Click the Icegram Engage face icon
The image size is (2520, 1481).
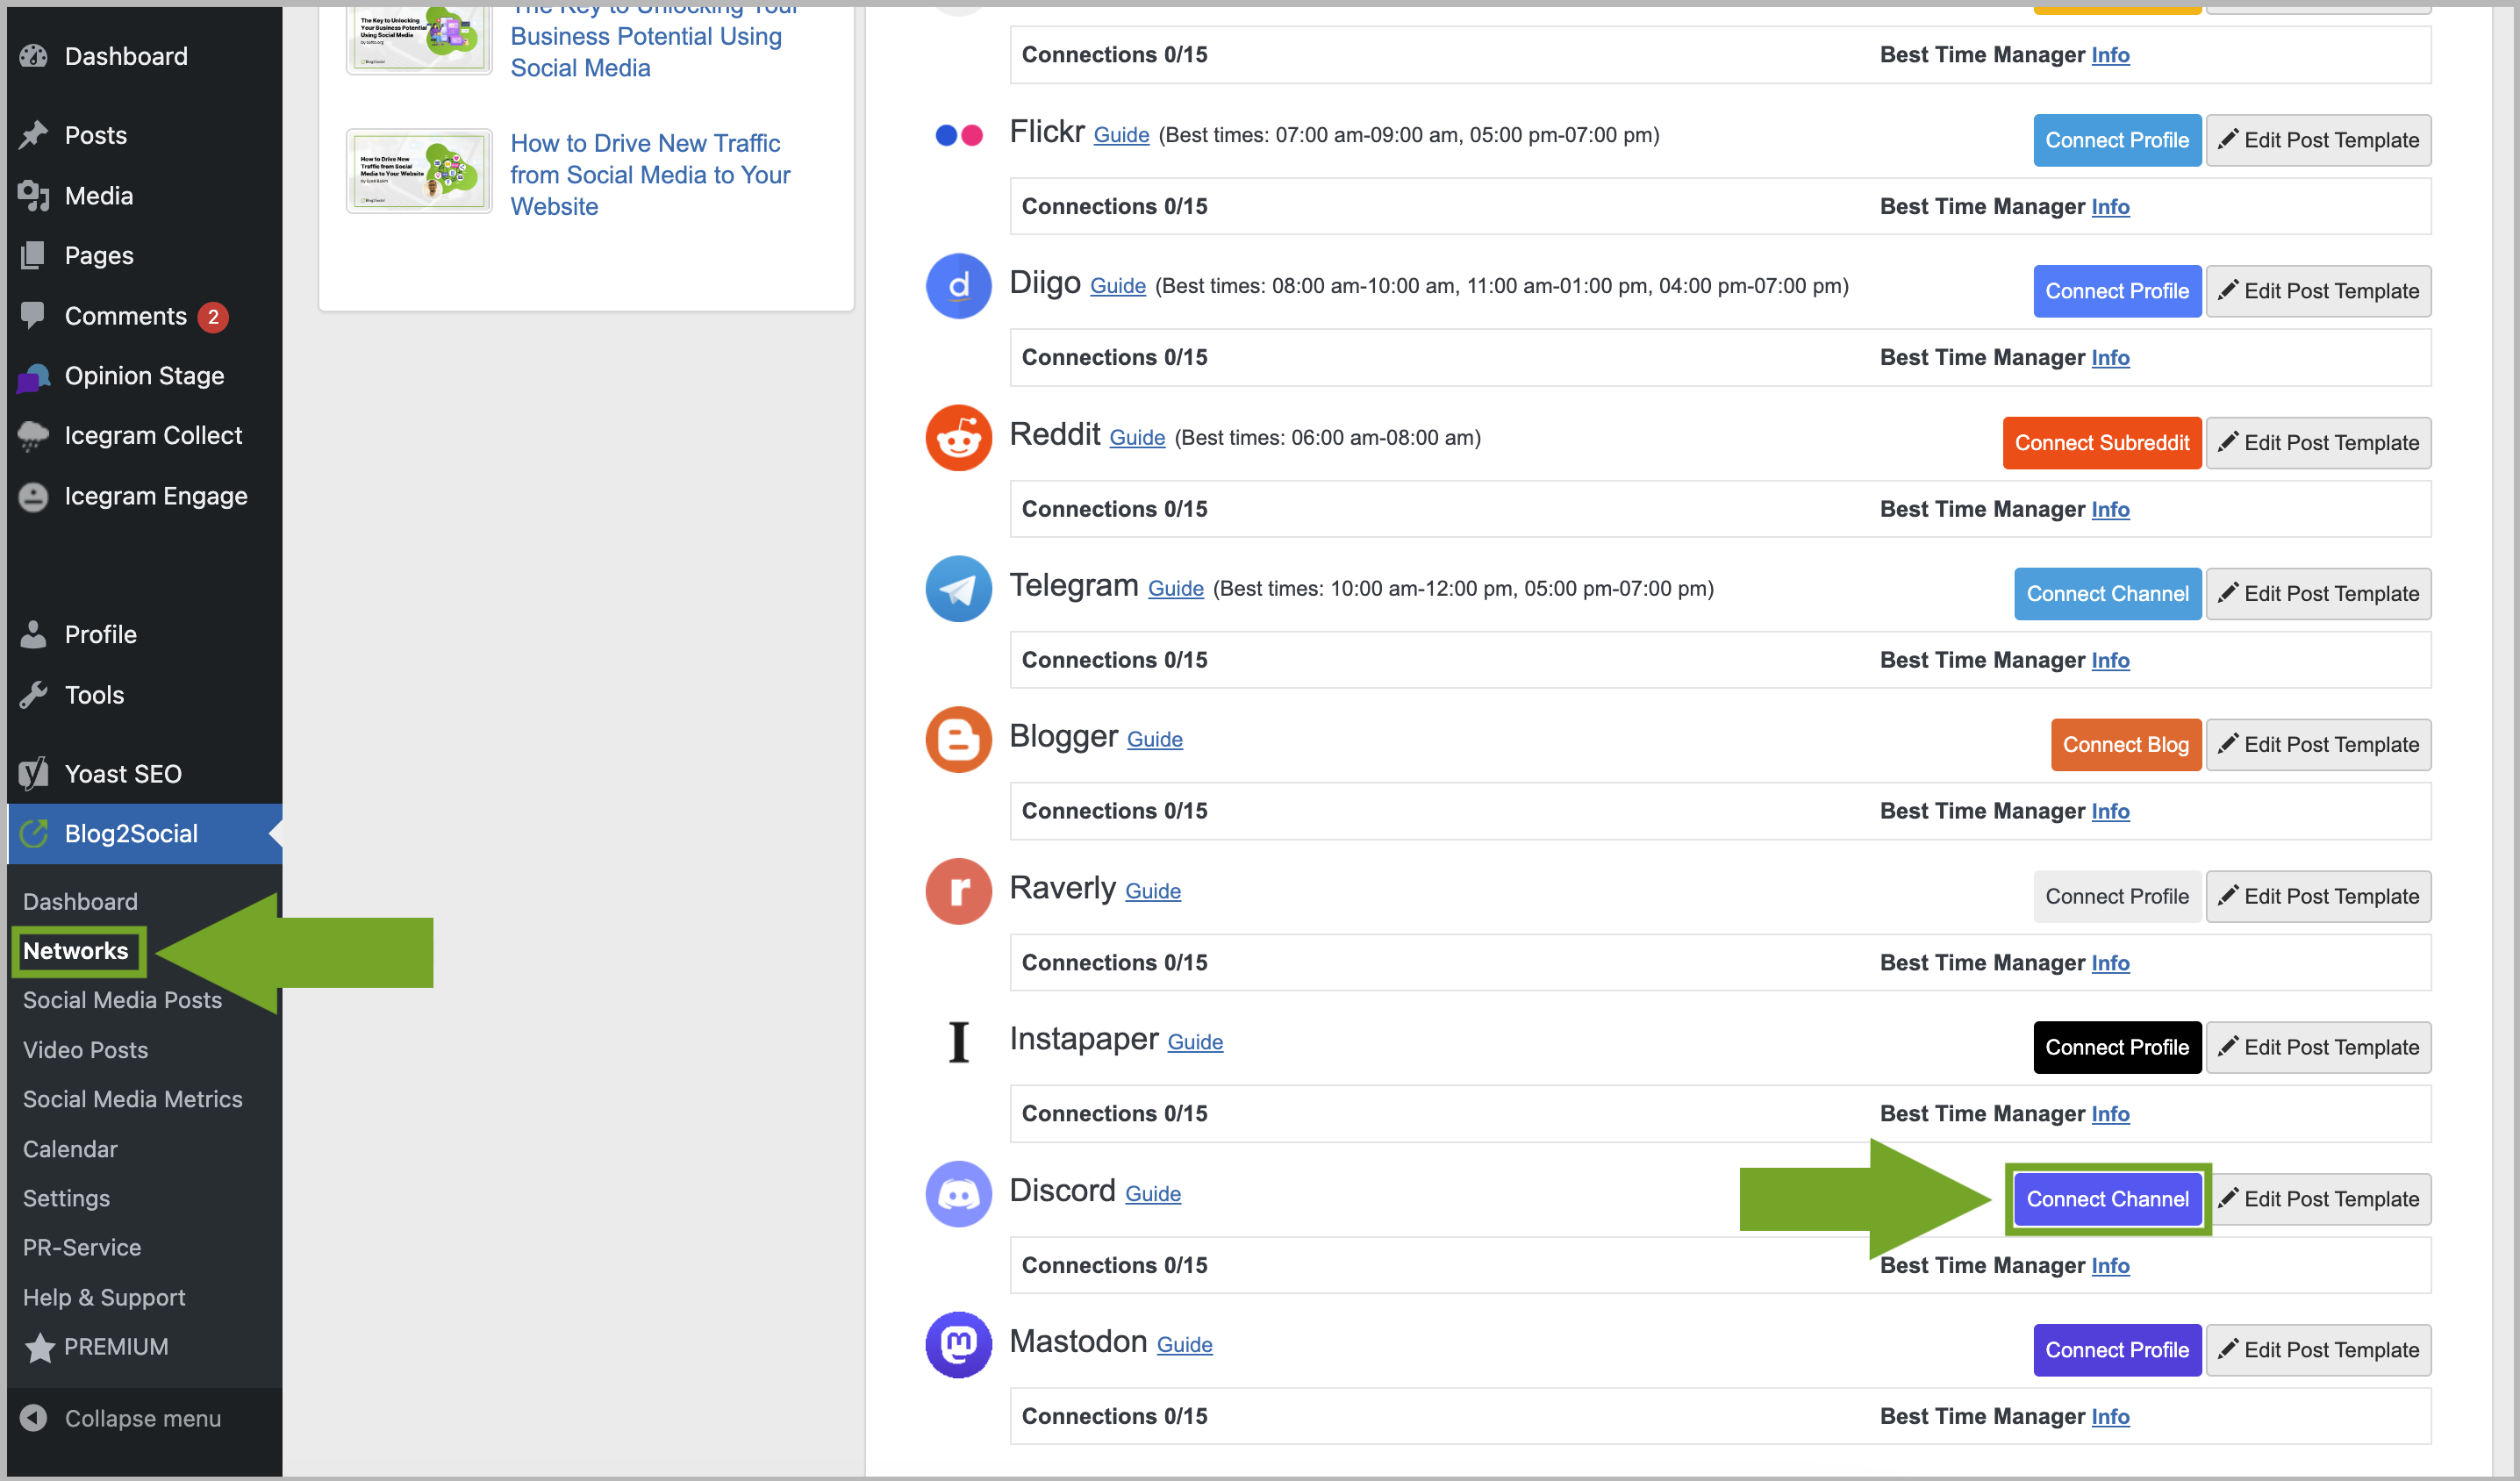(33, 497)
